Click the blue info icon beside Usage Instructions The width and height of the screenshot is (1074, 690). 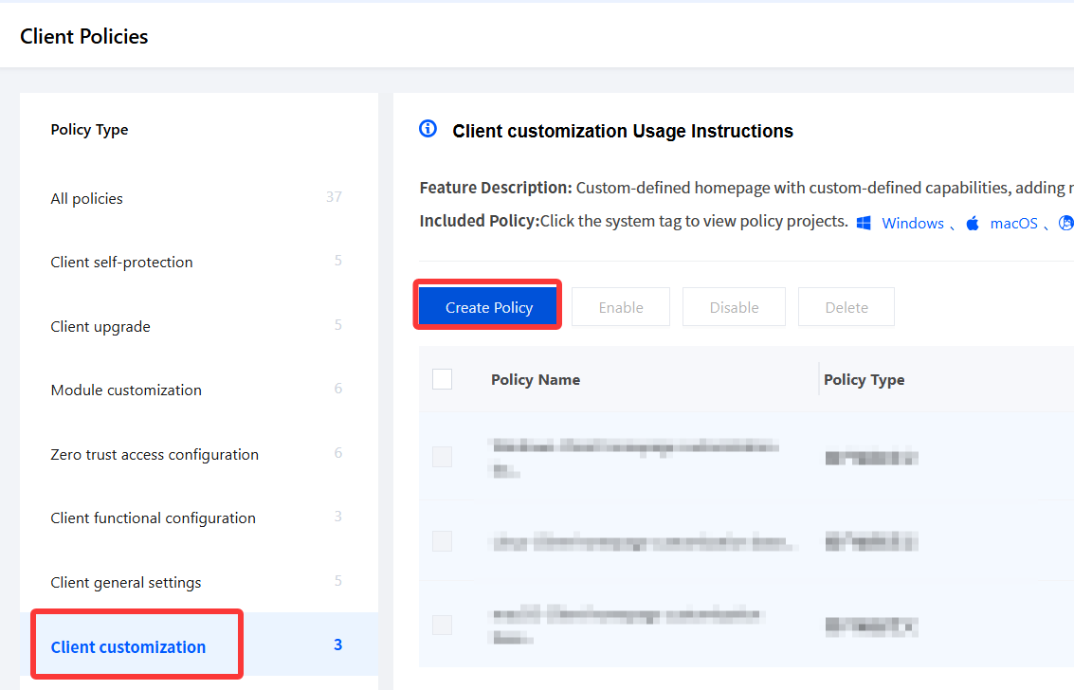428,129
